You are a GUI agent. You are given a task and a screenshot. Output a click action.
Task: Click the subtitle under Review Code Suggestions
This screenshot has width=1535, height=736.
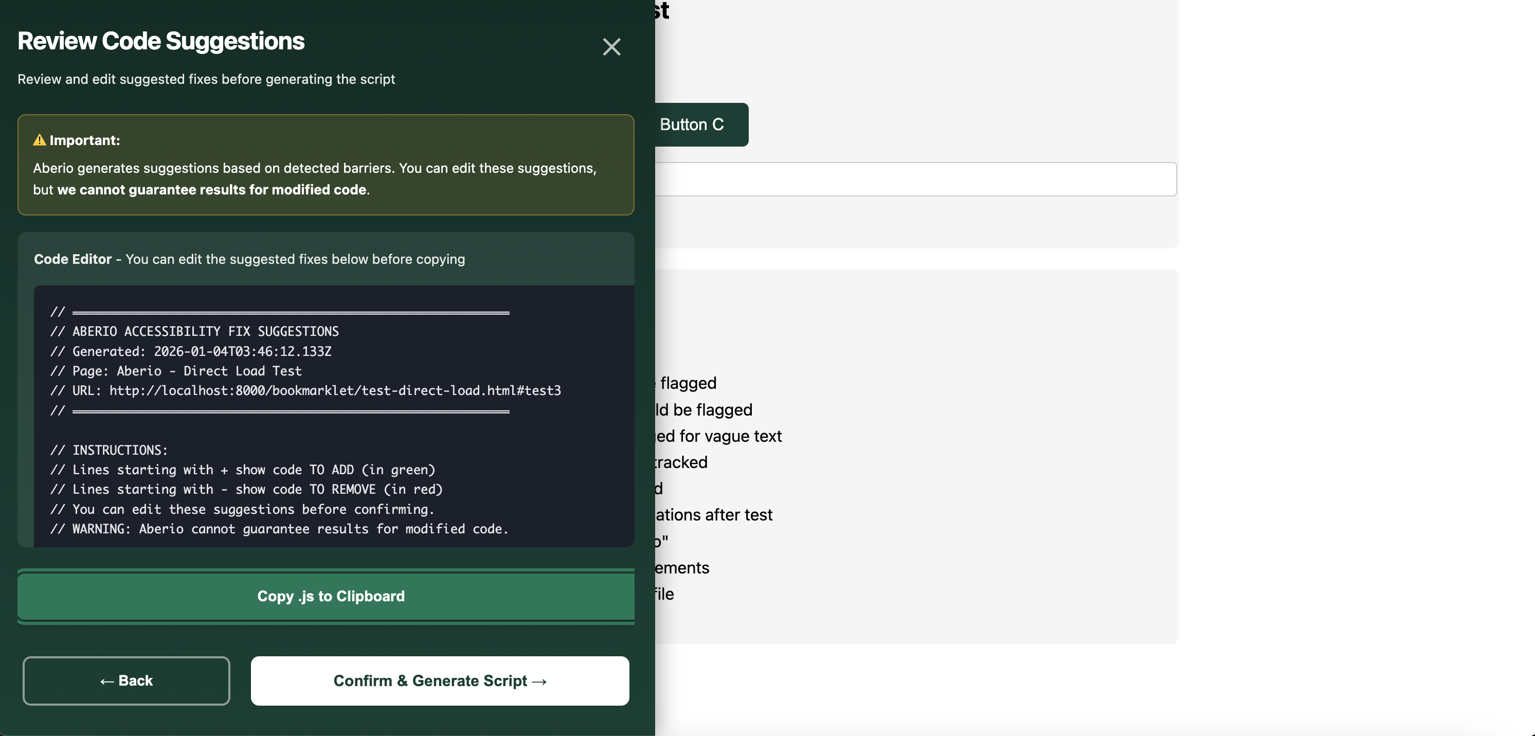[x=206, y=79]
